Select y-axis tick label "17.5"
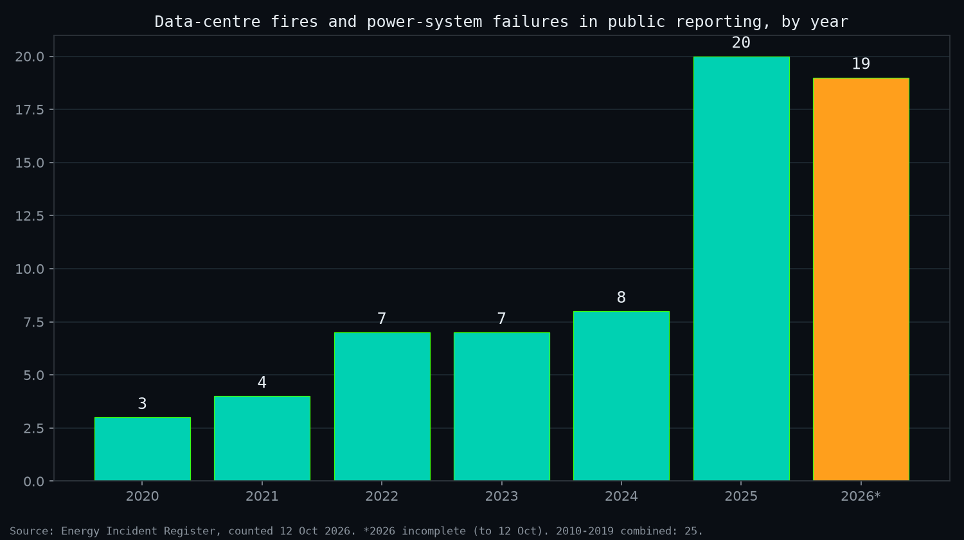Image resolution: width=964 pixels, height=540 pixels. [30, 109]
